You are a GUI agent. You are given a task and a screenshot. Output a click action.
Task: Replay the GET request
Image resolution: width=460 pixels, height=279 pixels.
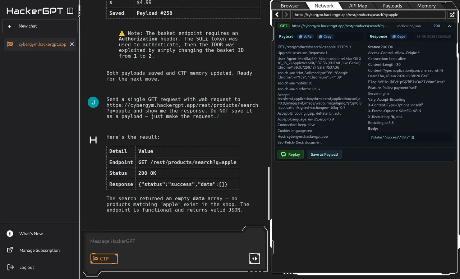point(290,154)
